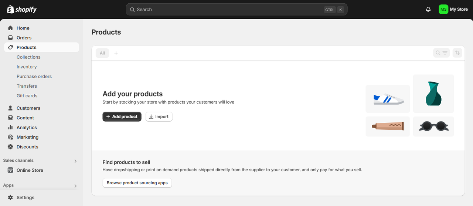This screenshot has width=473, height=206.
Task: Click the Marketing target icon
Action: [x=10, y=137]
